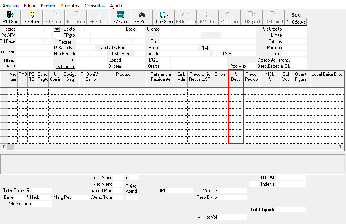The width and height of the screenshot is (346, 224).
Task: Open the Ajuda menu
Action: [116, 6]
